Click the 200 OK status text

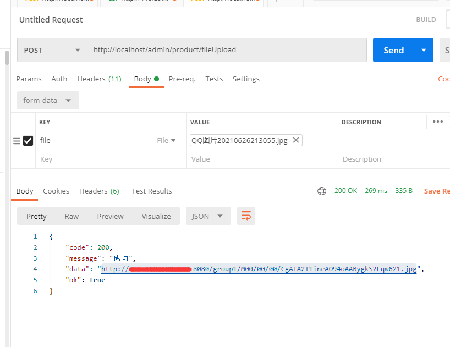click(x=345, y=191)
